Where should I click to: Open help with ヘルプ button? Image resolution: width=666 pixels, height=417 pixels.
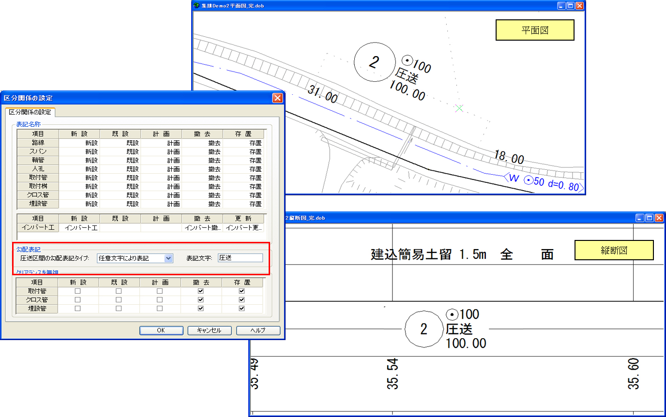258,330
